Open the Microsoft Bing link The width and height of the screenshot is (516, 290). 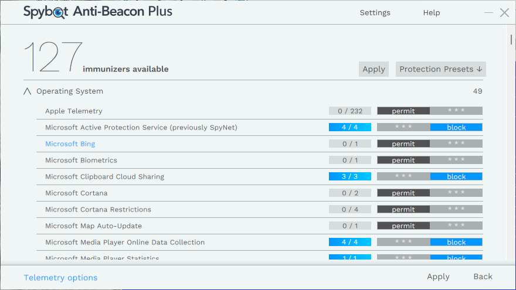pyautogui.click(x=70, y=144)
